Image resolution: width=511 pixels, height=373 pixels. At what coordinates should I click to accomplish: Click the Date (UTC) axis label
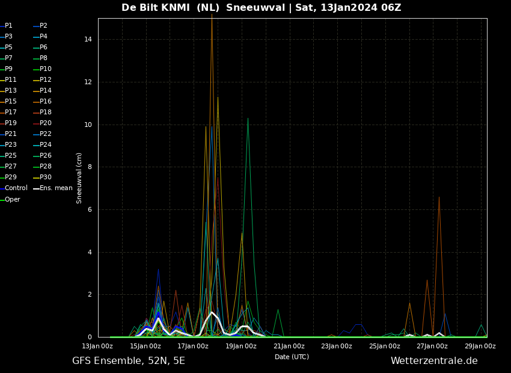pyautogui.click(x=292, y=357)
